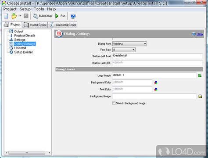Select Dialog Settings tree item

[x=25, y=44]
